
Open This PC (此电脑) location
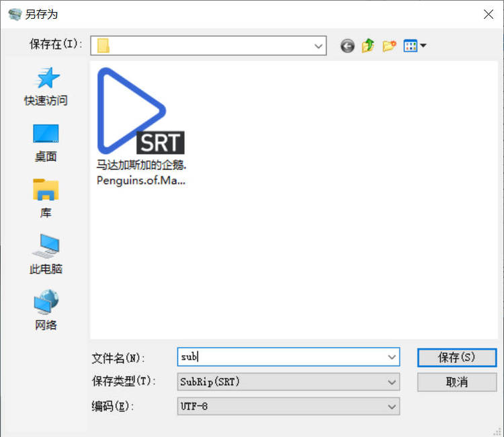(x=46, y=254)
